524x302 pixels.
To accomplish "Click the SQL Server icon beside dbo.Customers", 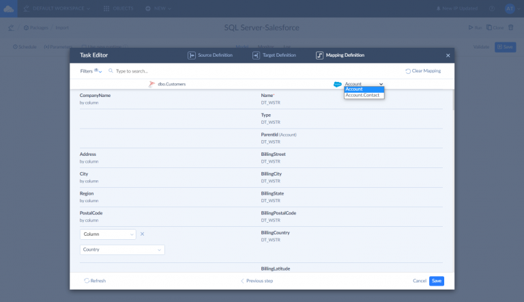I will (x=151, y=84).
